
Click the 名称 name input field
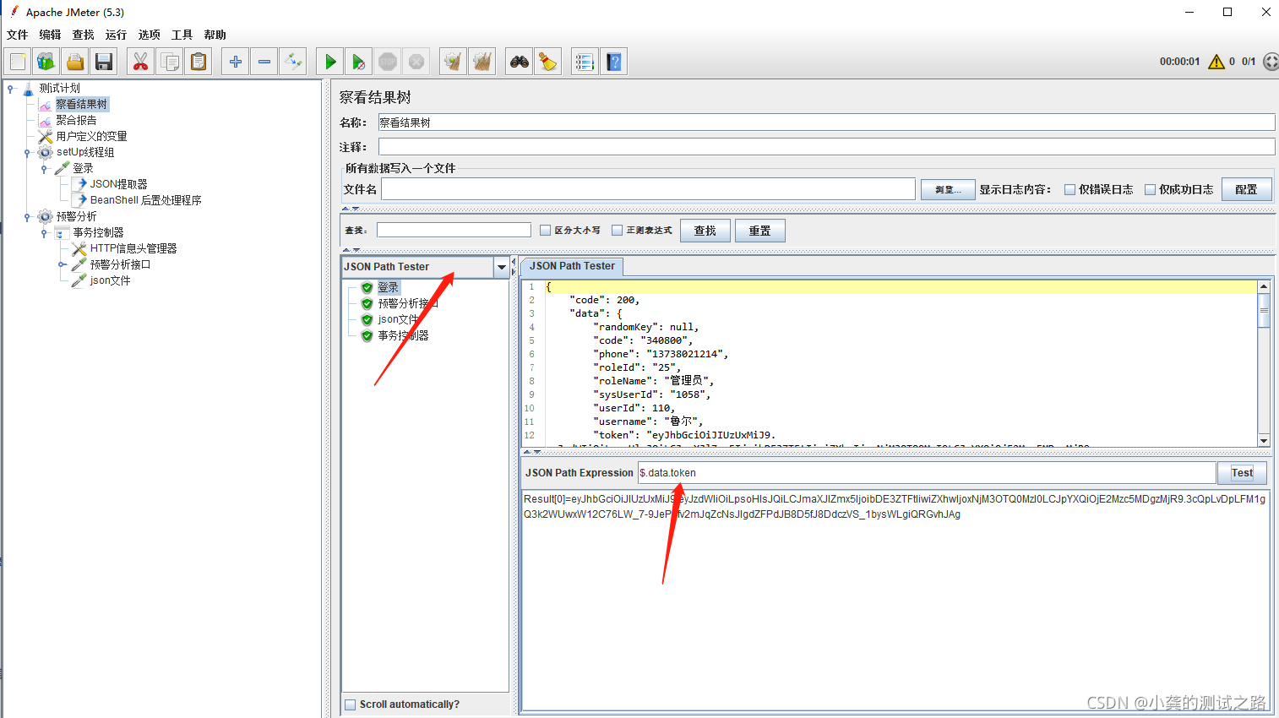[826, 122]
